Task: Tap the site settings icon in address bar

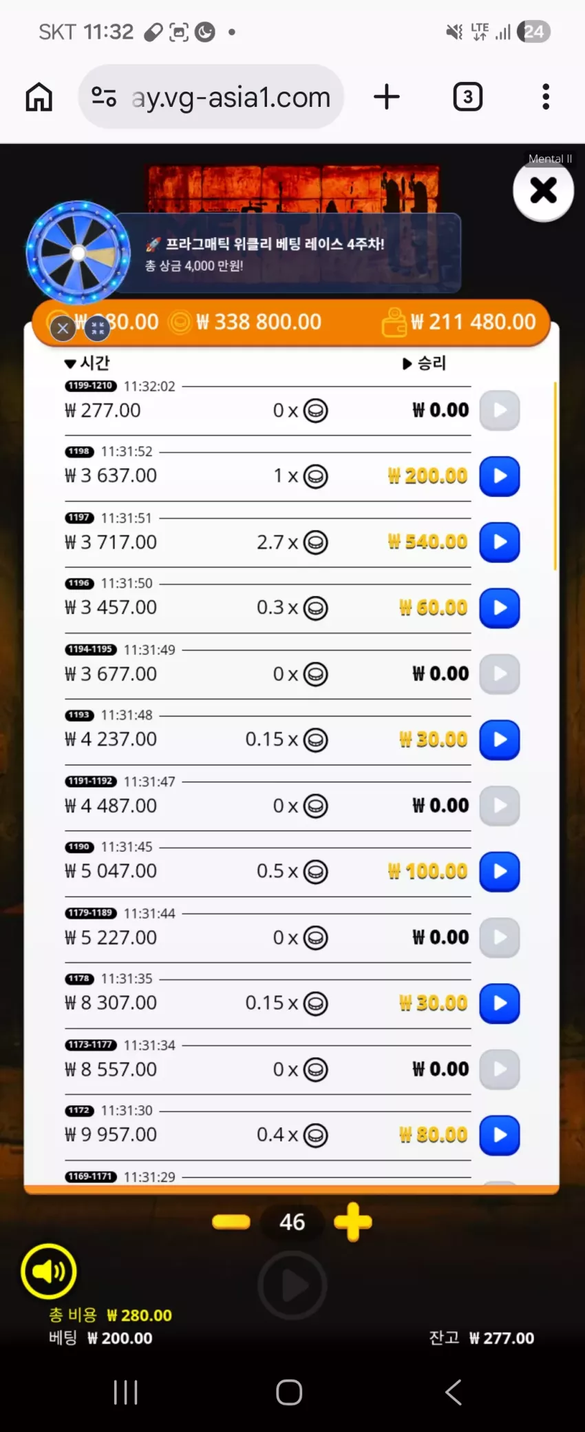Action: 104,97
